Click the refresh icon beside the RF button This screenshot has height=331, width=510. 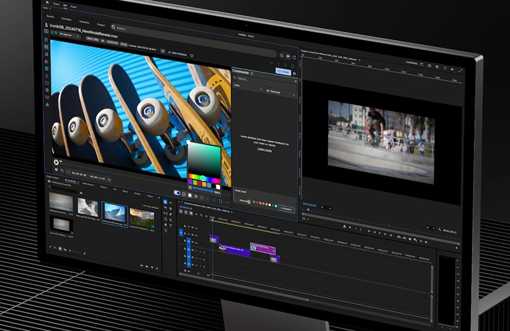(295, 58)
